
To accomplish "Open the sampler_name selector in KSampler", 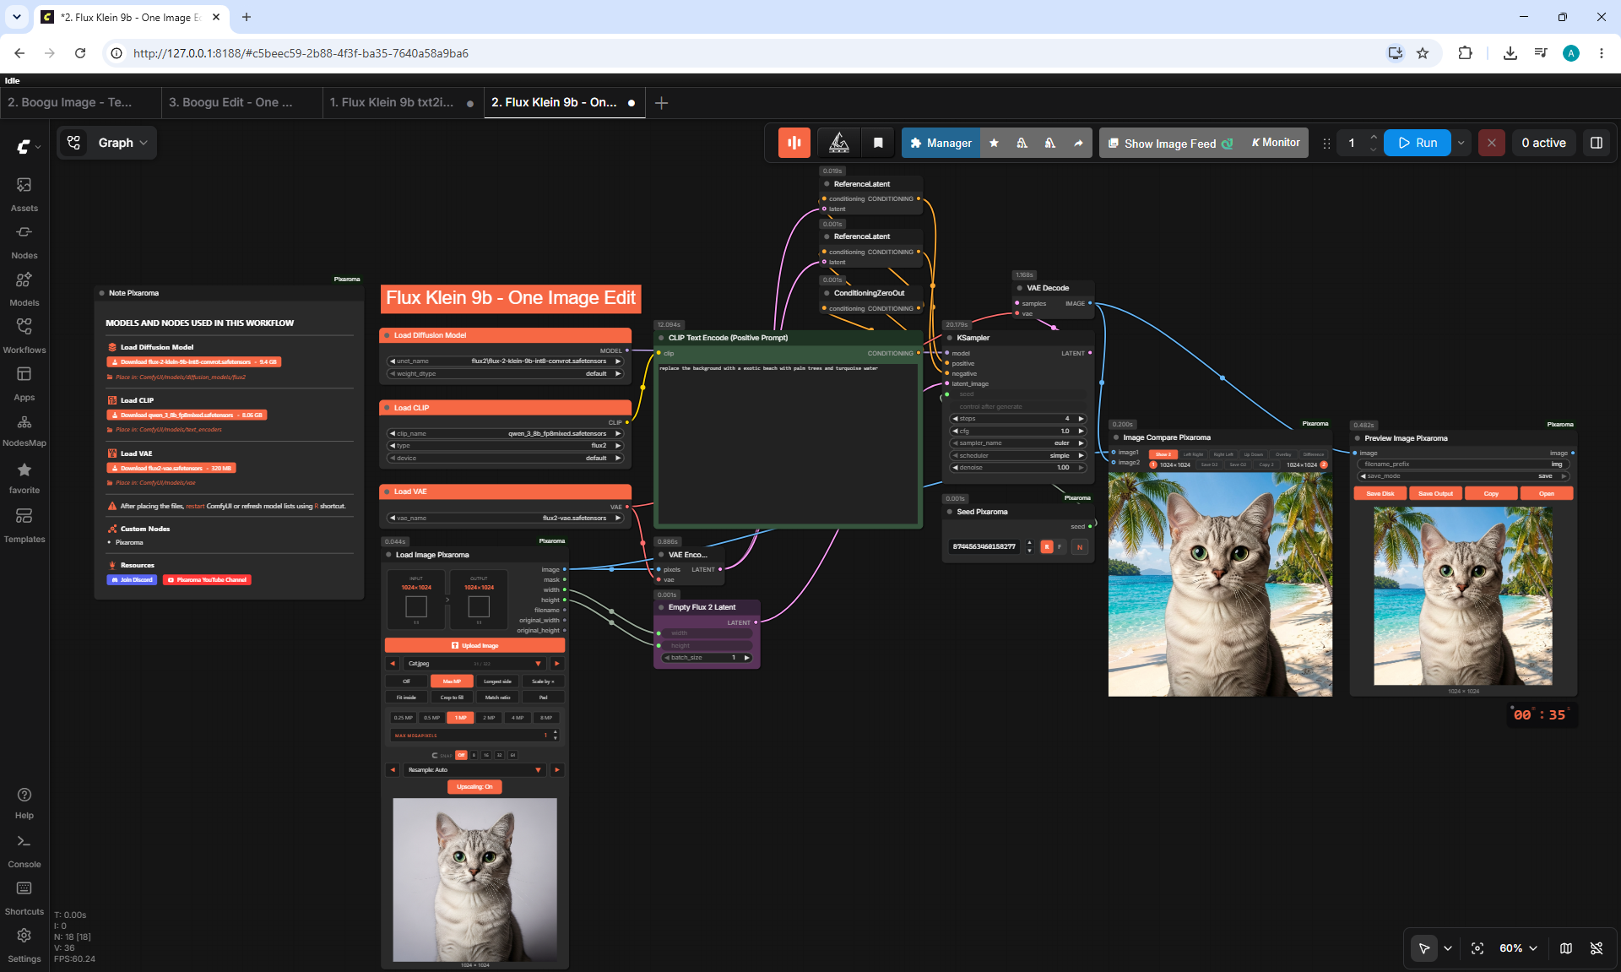I will click(1018, 443).
